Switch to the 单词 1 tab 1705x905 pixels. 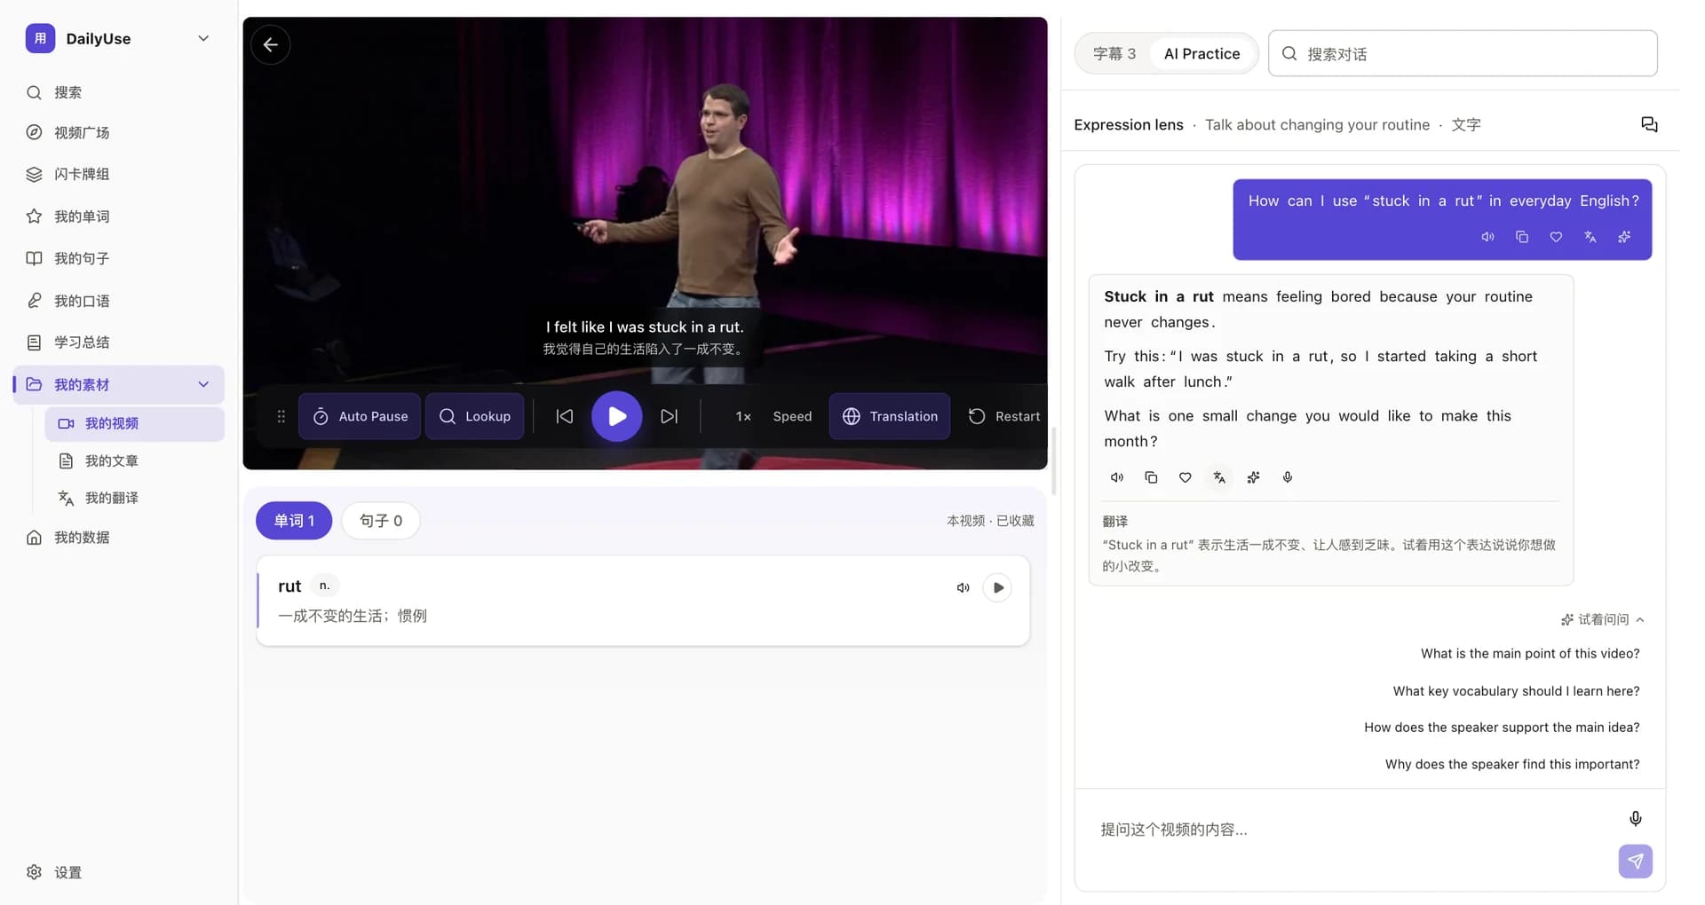pyautogui.click(x=294, y=521)
